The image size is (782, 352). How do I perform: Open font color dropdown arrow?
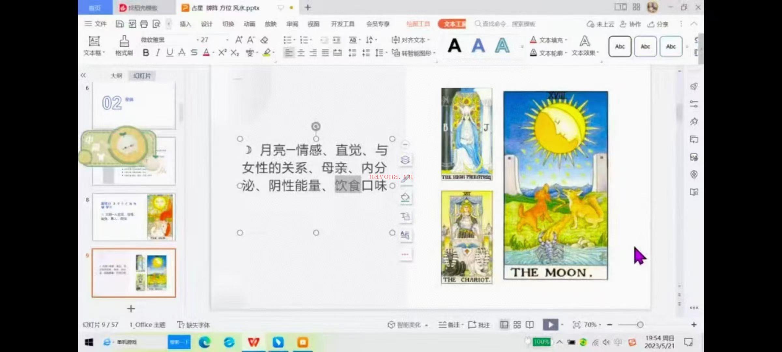point(213,52)
